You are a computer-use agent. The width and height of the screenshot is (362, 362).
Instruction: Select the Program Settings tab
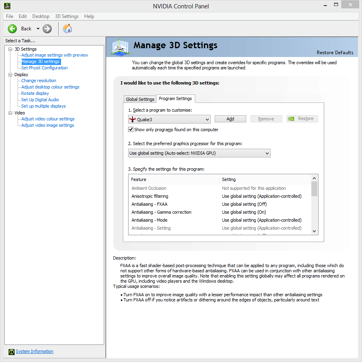pyautogui.click(x=176, y=98)
